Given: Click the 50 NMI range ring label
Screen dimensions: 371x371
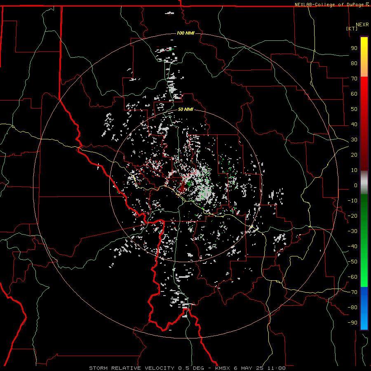Looking at the screenshot, I should point(185,109).
